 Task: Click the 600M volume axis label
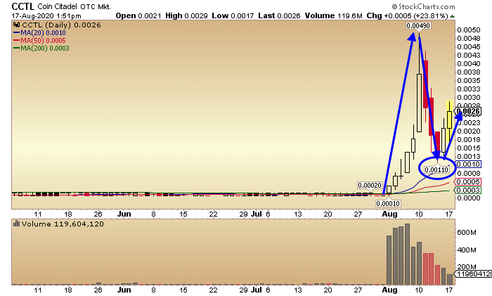tap(467, 233)
